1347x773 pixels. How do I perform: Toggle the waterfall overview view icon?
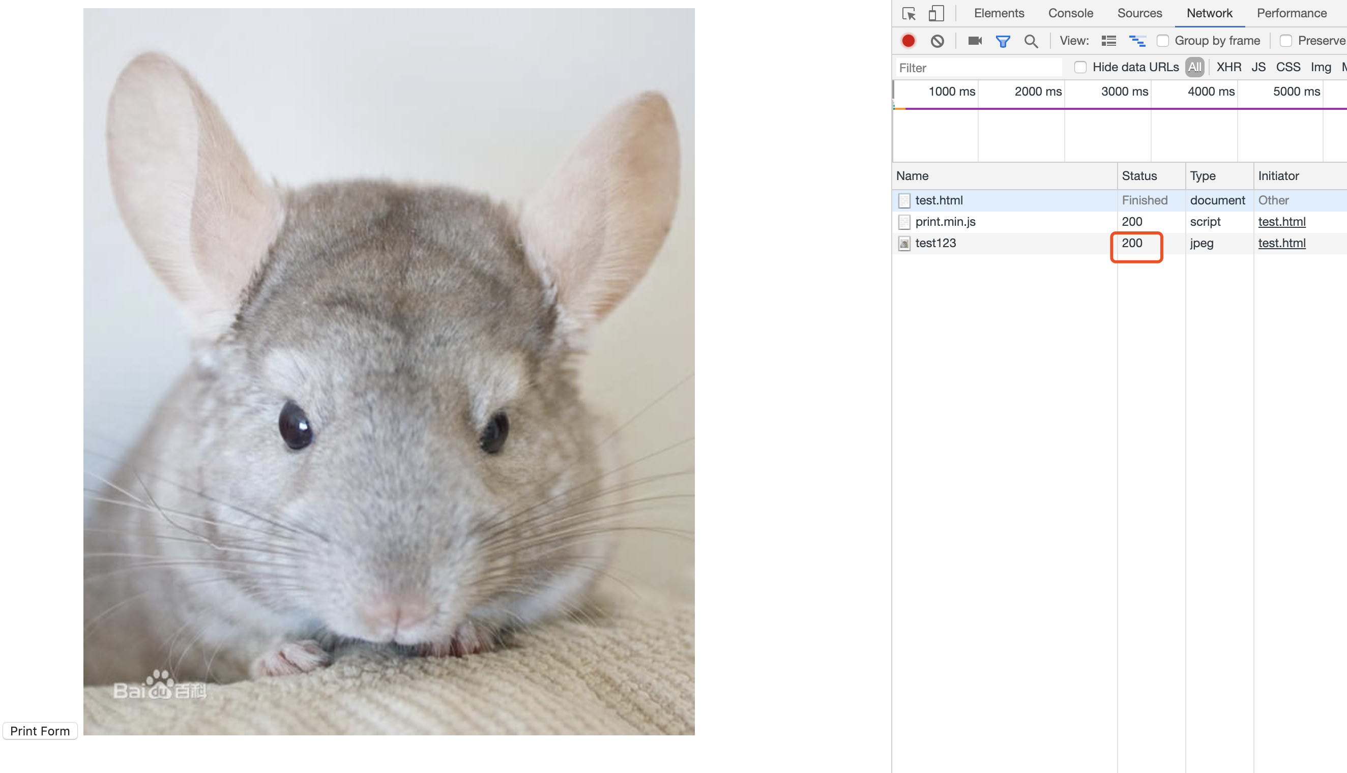point(1137,40)
